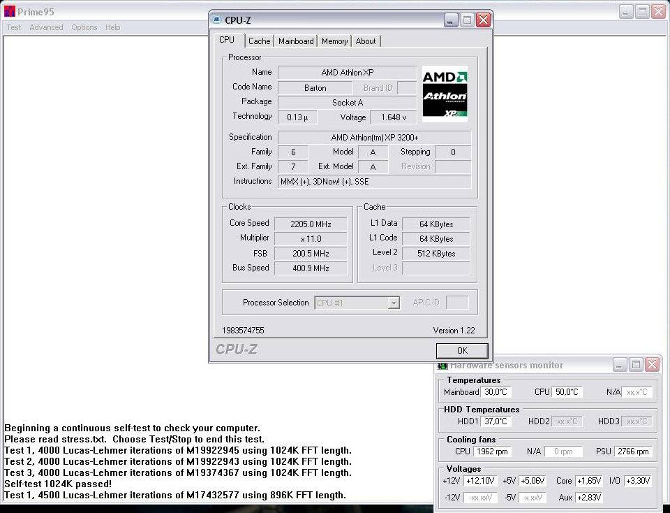The width and height of the screenshot is (670, 513).
Task: Click the Core Speed value field
Action: (x=311, y=224)
